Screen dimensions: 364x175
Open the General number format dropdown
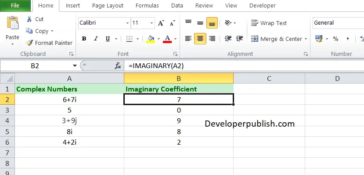(338, 23)
